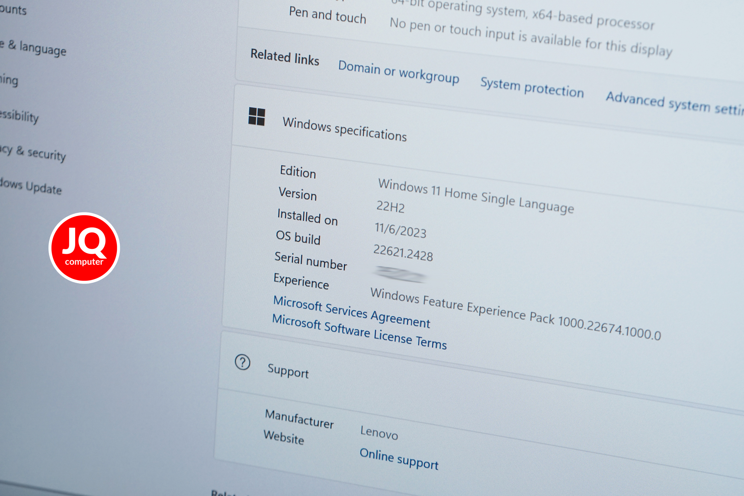Click the Installed on label
This screenshot has width=744, height=496.
pos(307,217)
